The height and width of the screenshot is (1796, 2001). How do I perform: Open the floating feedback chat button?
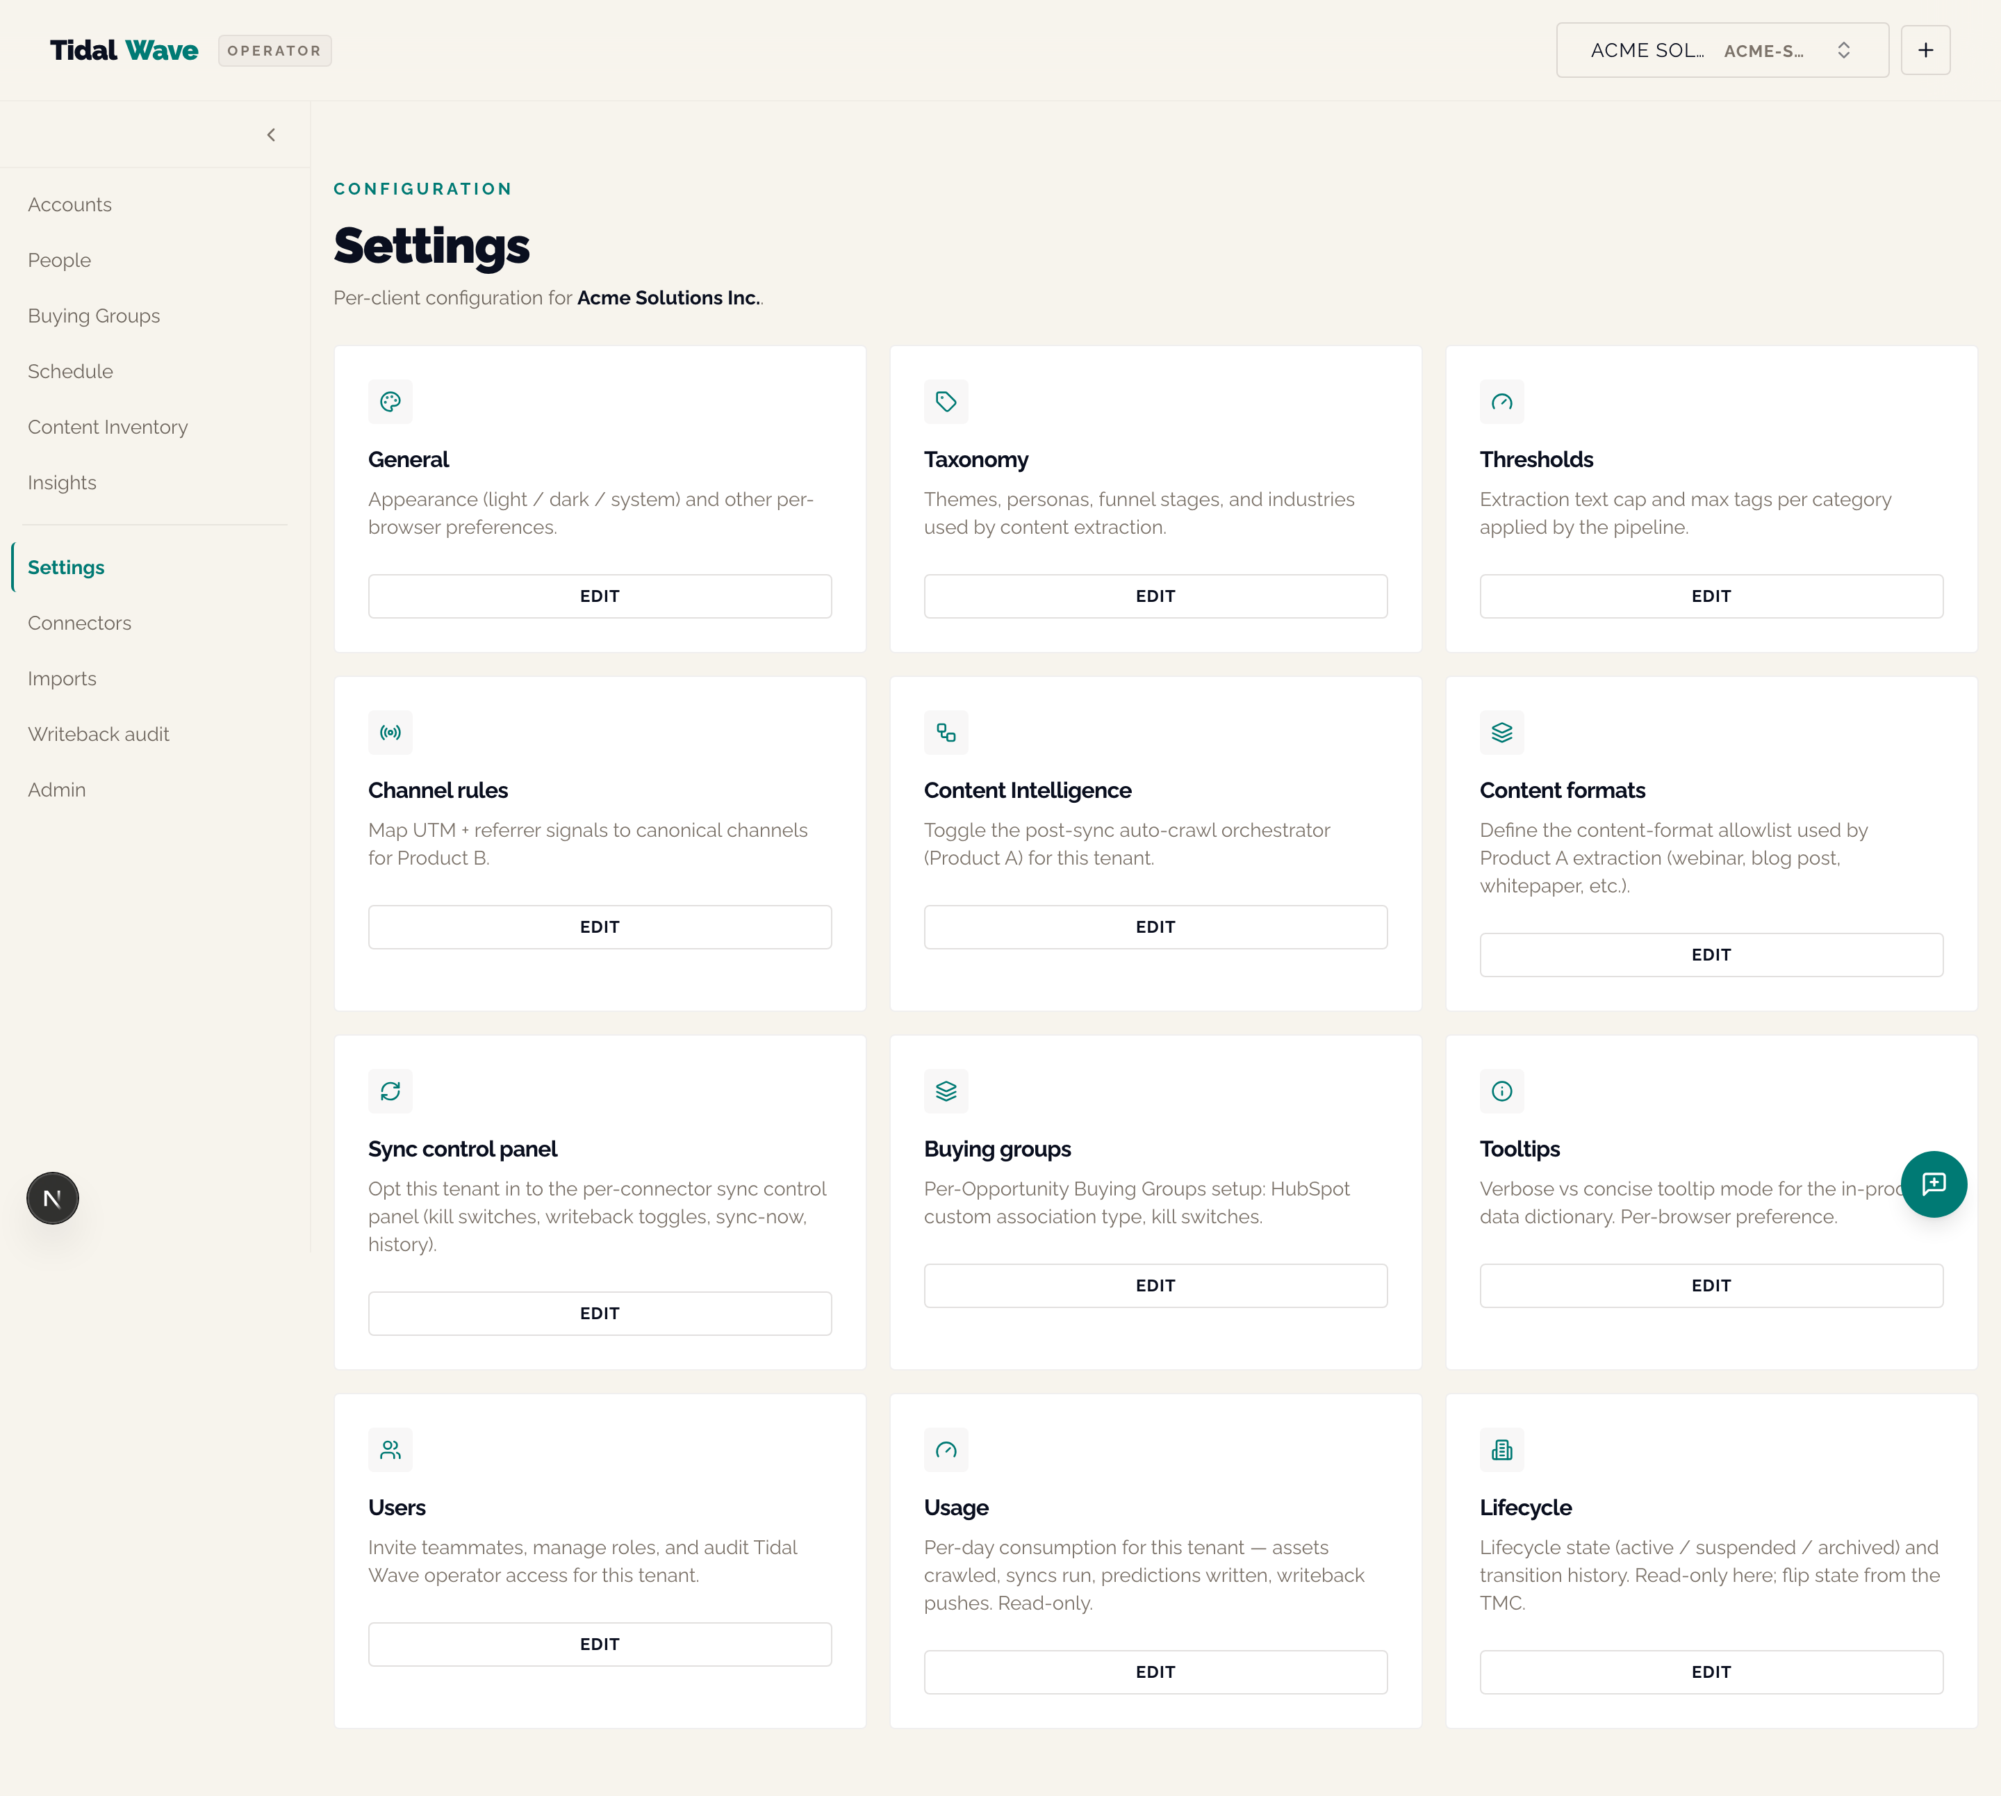pos(1934,1184)
